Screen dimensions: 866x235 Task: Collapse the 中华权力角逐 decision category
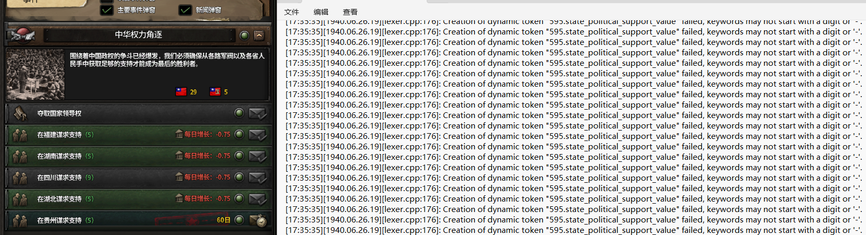click(259, 36)
